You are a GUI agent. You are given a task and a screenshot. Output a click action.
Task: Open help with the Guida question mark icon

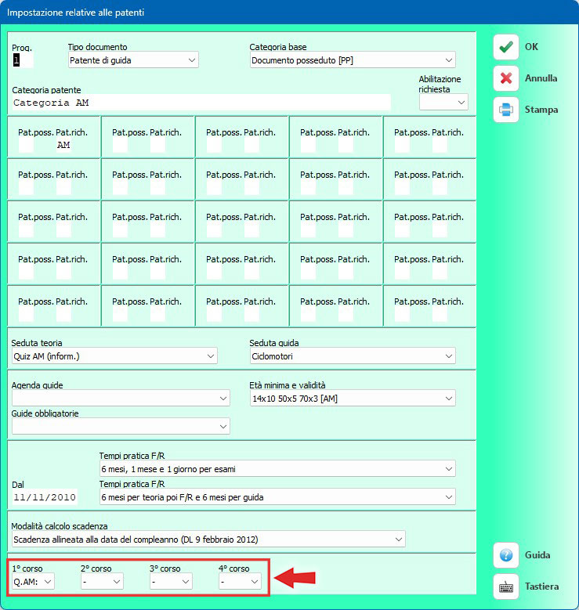click(x=506, y=555)
